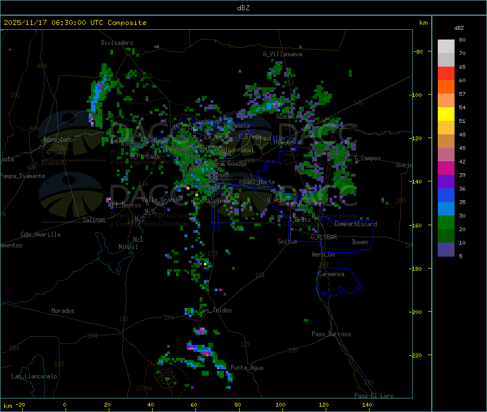This screenshot has height=412, width=487.
Task: Click the Valle_Grande map label
Action: pyautogui.click(x=161, y=200)
